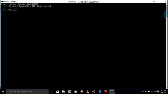
Task: Open Adobe Acrobat Reader from the taskbar
Action: click(x=106, y=92)
